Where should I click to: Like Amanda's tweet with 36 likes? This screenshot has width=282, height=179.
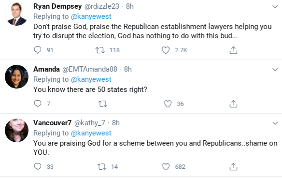click(x=168, y=104)
